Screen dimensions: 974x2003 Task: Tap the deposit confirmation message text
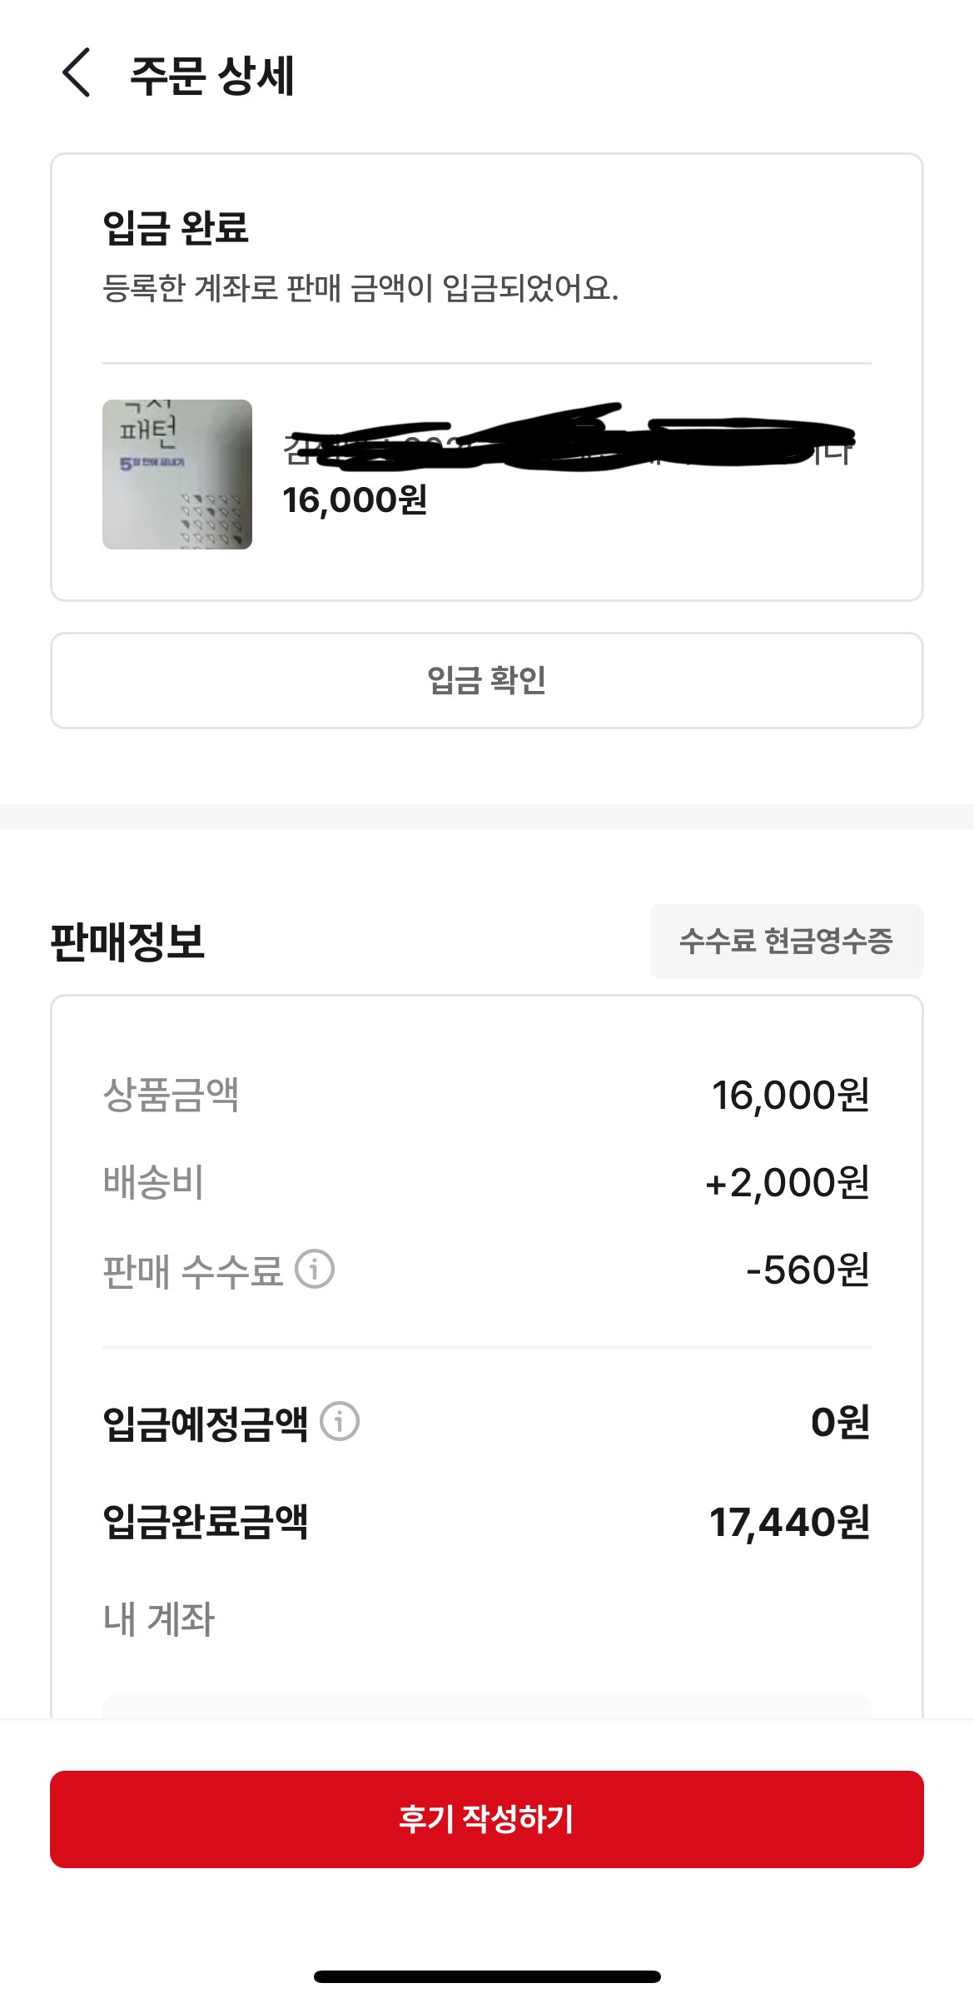pyautogui.click(x=360, y=288)
